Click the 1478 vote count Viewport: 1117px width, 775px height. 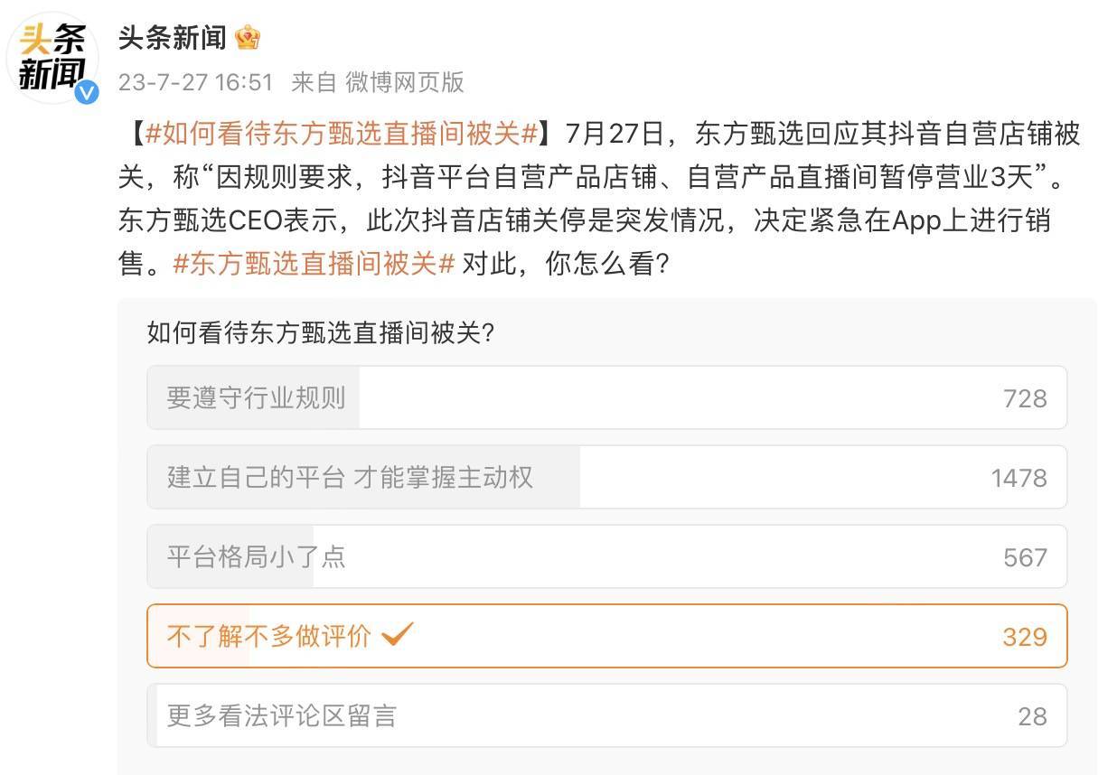pyautogui.click(x=1018, y=478)
